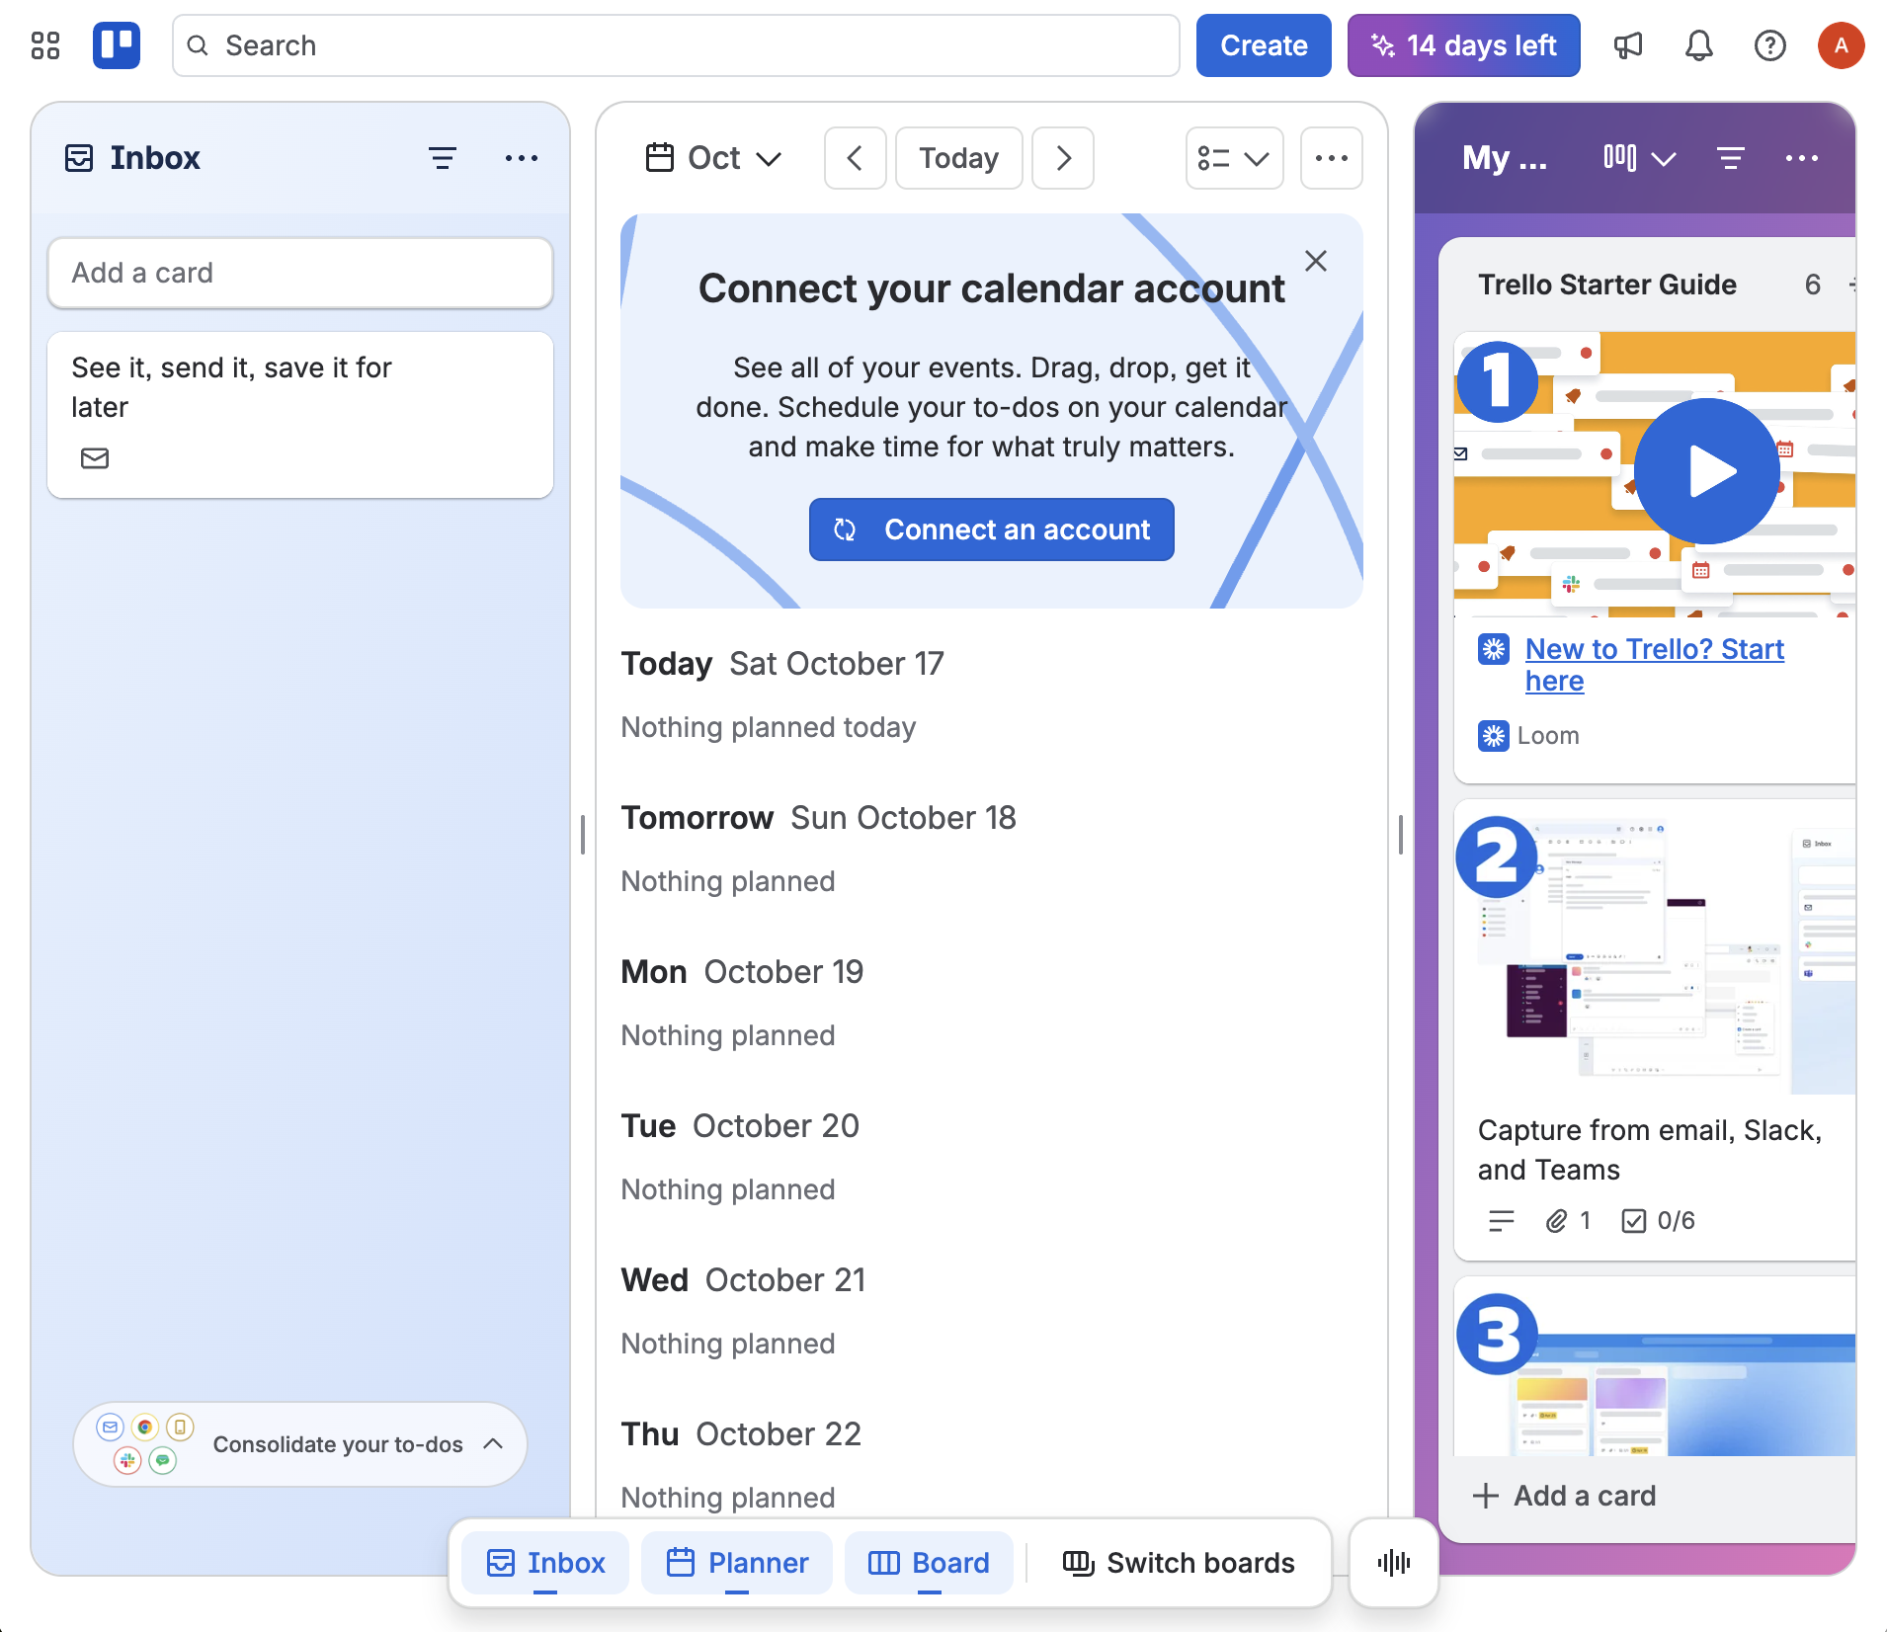The image size is (1887, 1632).
Task: Open the app switcher grid icon
Action: pos(45,45)
